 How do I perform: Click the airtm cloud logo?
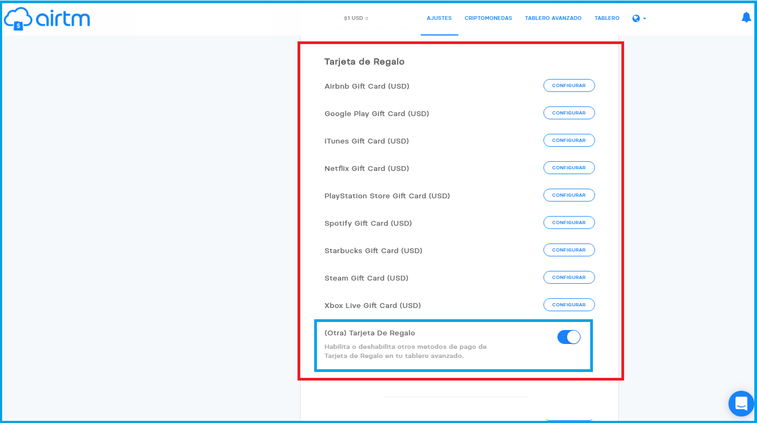pos(47,18)
